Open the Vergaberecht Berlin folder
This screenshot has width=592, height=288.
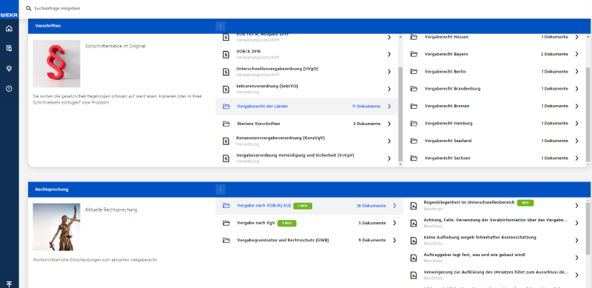[x=495, y=71]
